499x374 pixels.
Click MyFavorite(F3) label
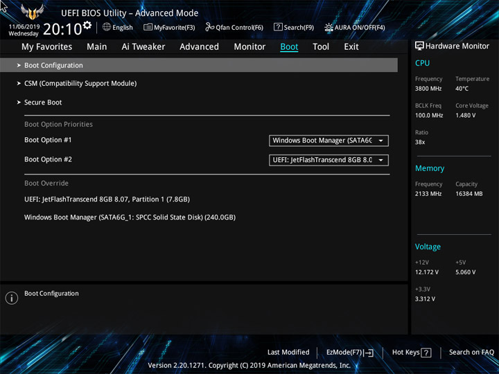175,28
